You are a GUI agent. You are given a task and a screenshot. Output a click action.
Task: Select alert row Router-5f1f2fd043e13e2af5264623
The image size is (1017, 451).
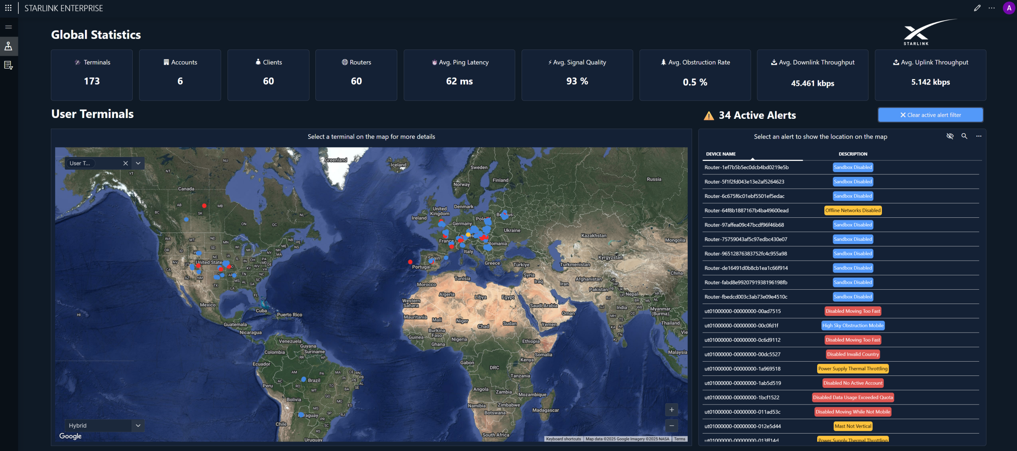[841, 182]
